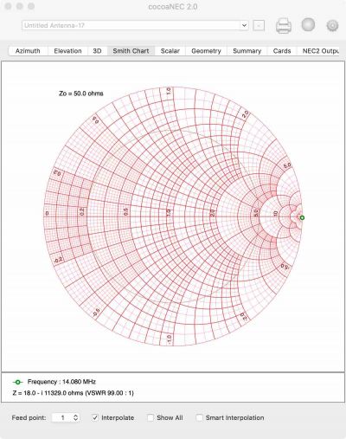Switch to the Scalar tab

(170, 51)
